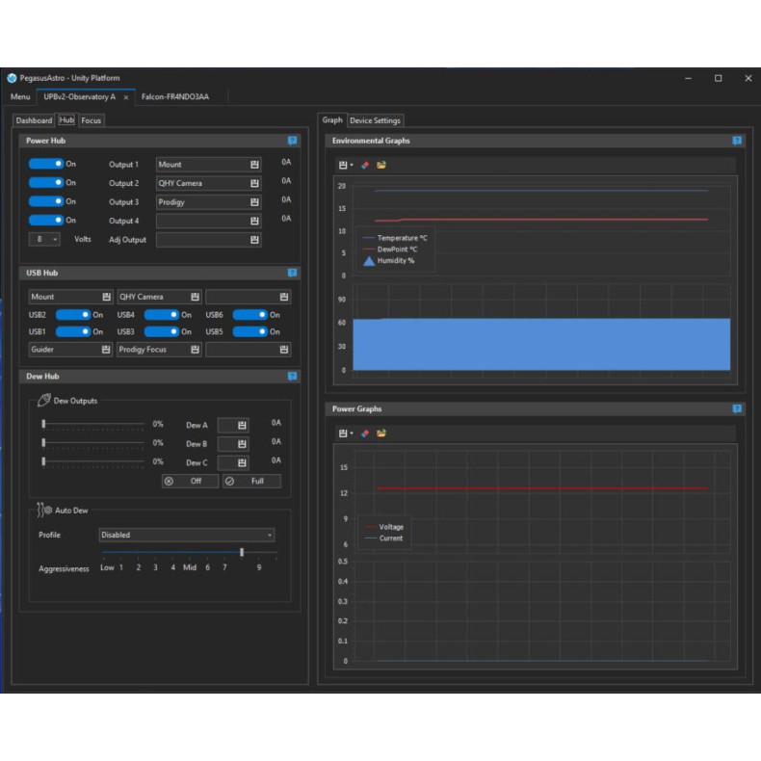Screen dimensions: 761x761
Task: Click the Dew Hub help icon
Action: 293,377
